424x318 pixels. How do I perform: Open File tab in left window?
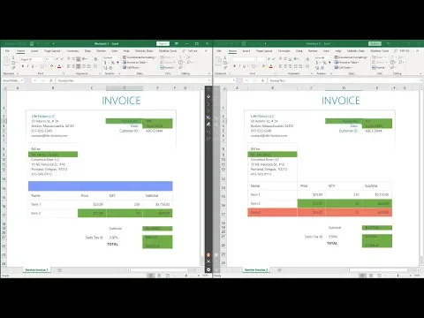pos(7,51)
